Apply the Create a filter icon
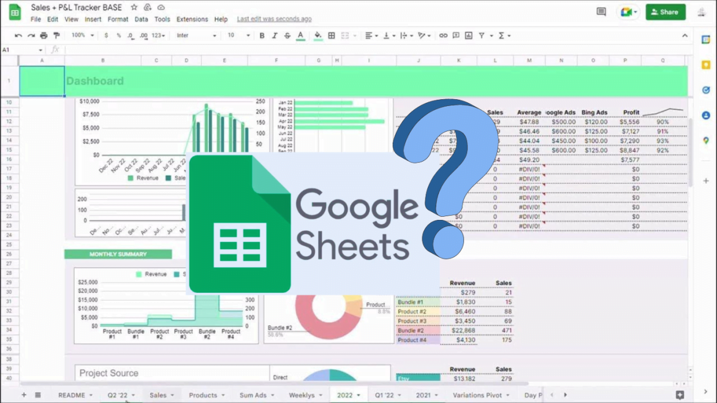Image resolution: width=717 pixels, height=403 pixels. (x=482, y=36)
